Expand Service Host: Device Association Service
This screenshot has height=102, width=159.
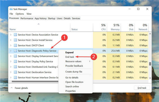pyautogui.click(x=11, y=35)
